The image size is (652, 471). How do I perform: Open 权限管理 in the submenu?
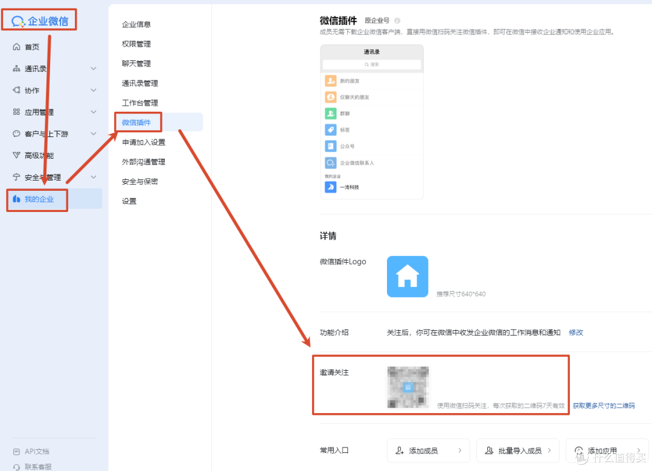pyautogui.click(x=136, y=43)
